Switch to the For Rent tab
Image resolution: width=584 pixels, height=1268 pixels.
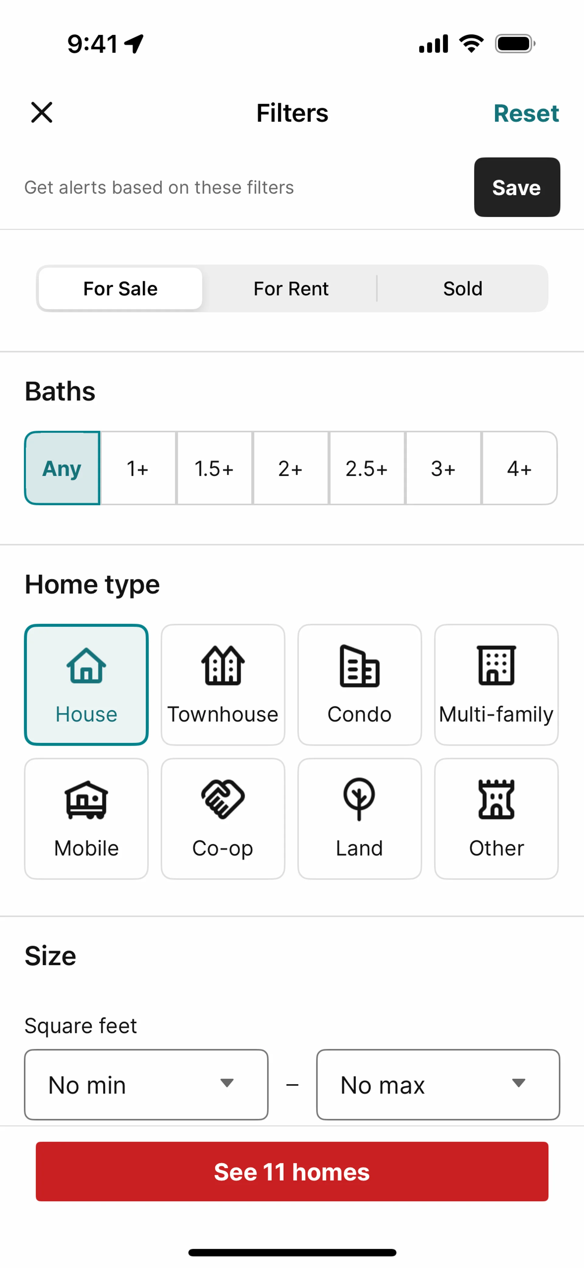click(290, 289)
